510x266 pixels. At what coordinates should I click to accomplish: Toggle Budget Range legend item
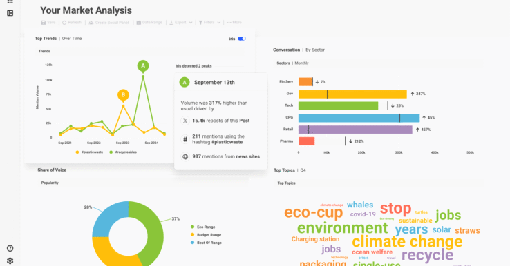coord(206,235)
